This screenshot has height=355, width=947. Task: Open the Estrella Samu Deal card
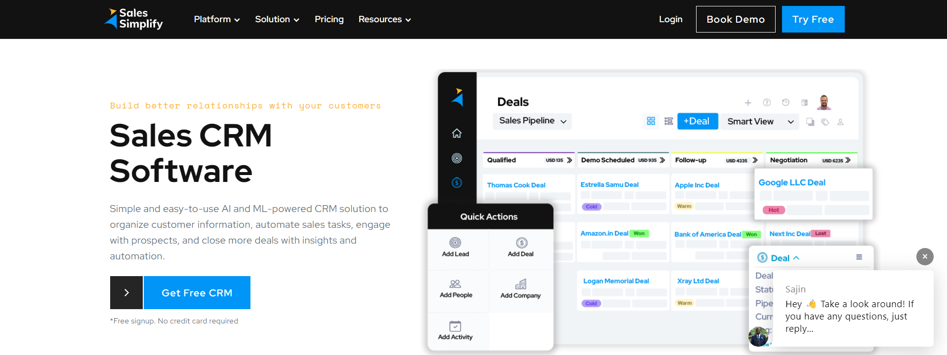pyautogui.click(x=610, y=184)
